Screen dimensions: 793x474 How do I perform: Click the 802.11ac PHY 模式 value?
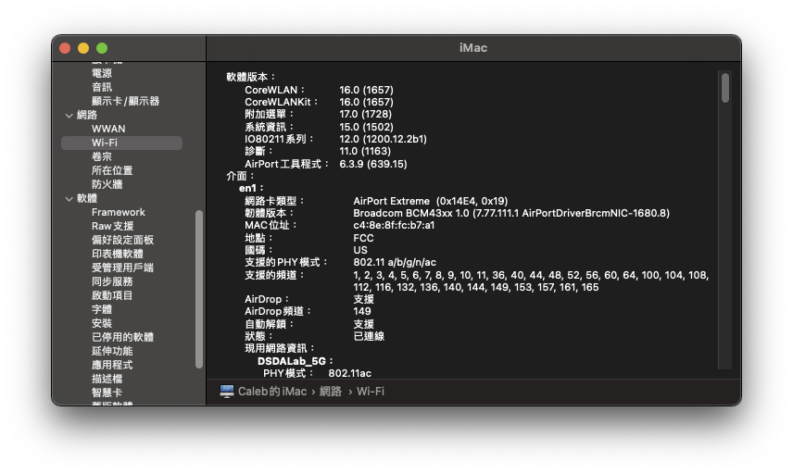click(349, 373)
